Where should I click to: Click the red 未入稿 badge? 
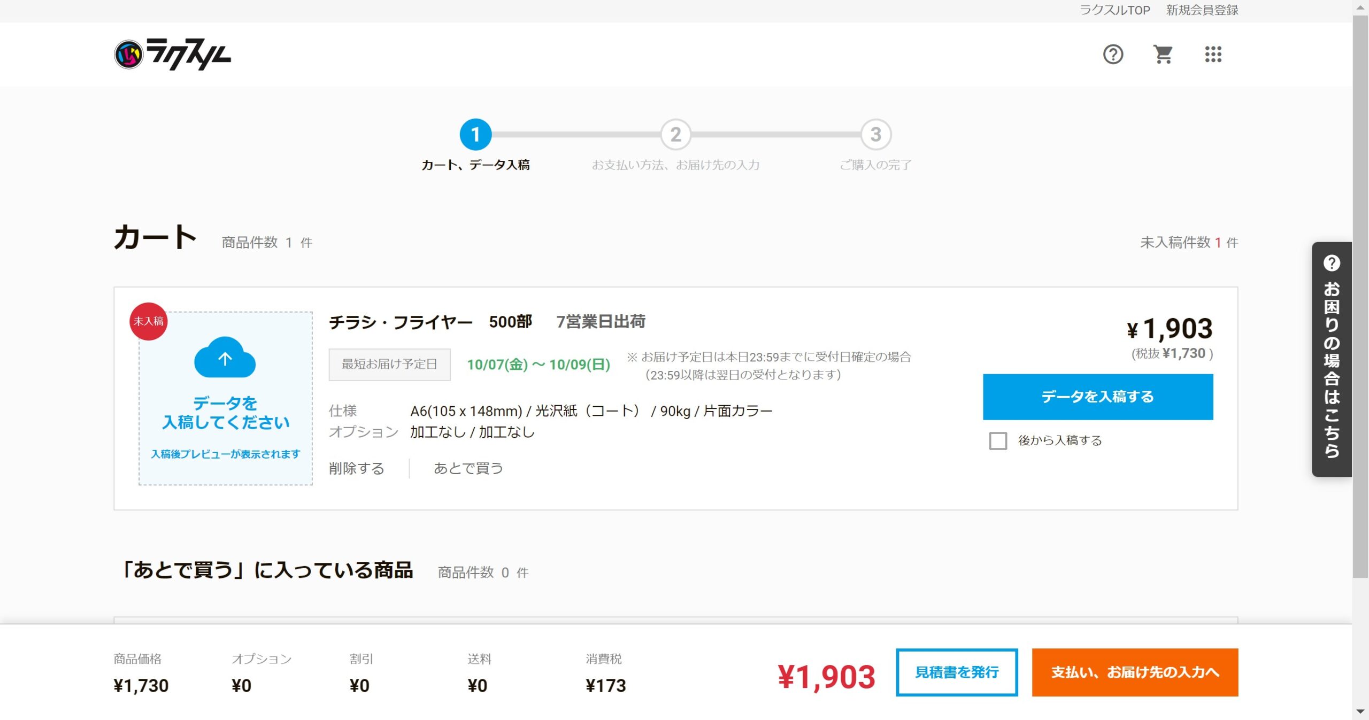click(x=149, y=321)
